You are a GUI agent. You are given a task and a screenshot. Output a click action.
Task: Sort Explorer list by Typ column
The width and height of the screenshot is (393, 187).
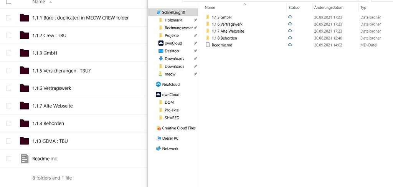tap(363, 8)
